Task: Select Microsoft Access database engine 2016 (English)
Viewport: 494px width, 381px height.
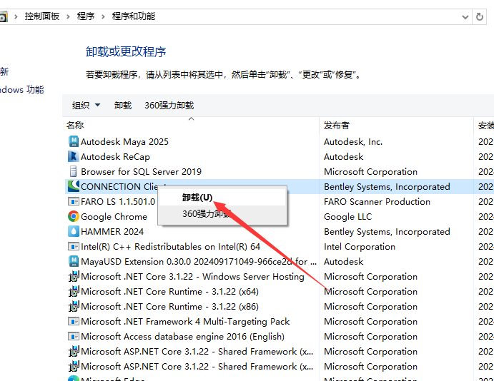Action: coord(183,336)
